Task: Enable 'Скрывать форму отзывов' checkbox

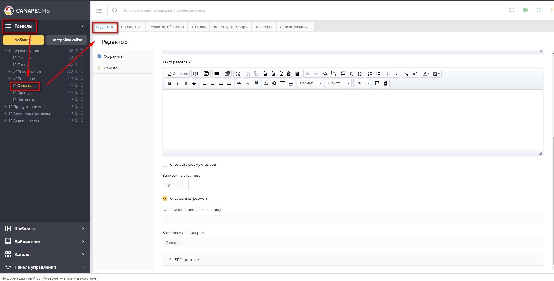Action: (x=165, y=164)
